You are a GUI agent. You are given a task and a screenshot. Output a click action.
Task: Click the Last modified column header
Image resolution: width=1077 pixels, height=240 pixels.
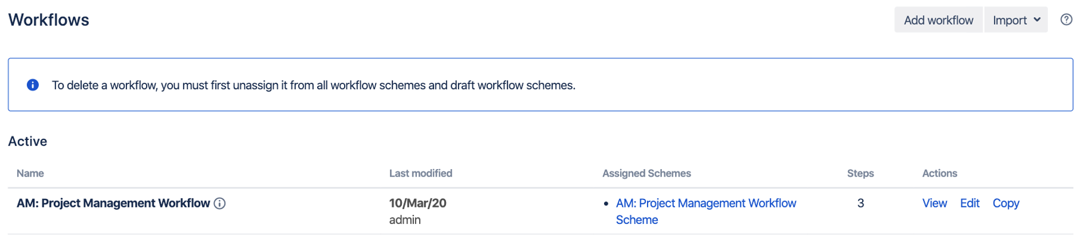coord(420,173)
